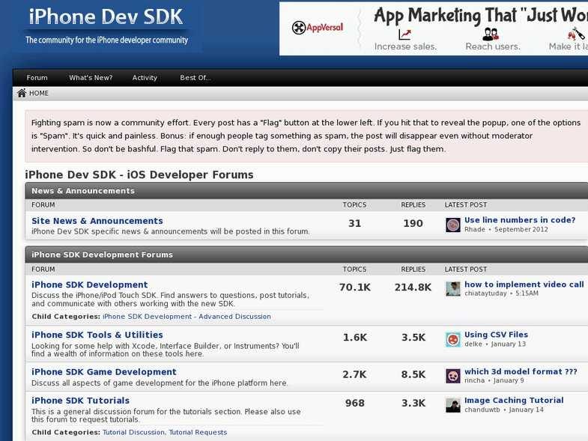Click username rincha under 3d model post

(x=474, y=380)
